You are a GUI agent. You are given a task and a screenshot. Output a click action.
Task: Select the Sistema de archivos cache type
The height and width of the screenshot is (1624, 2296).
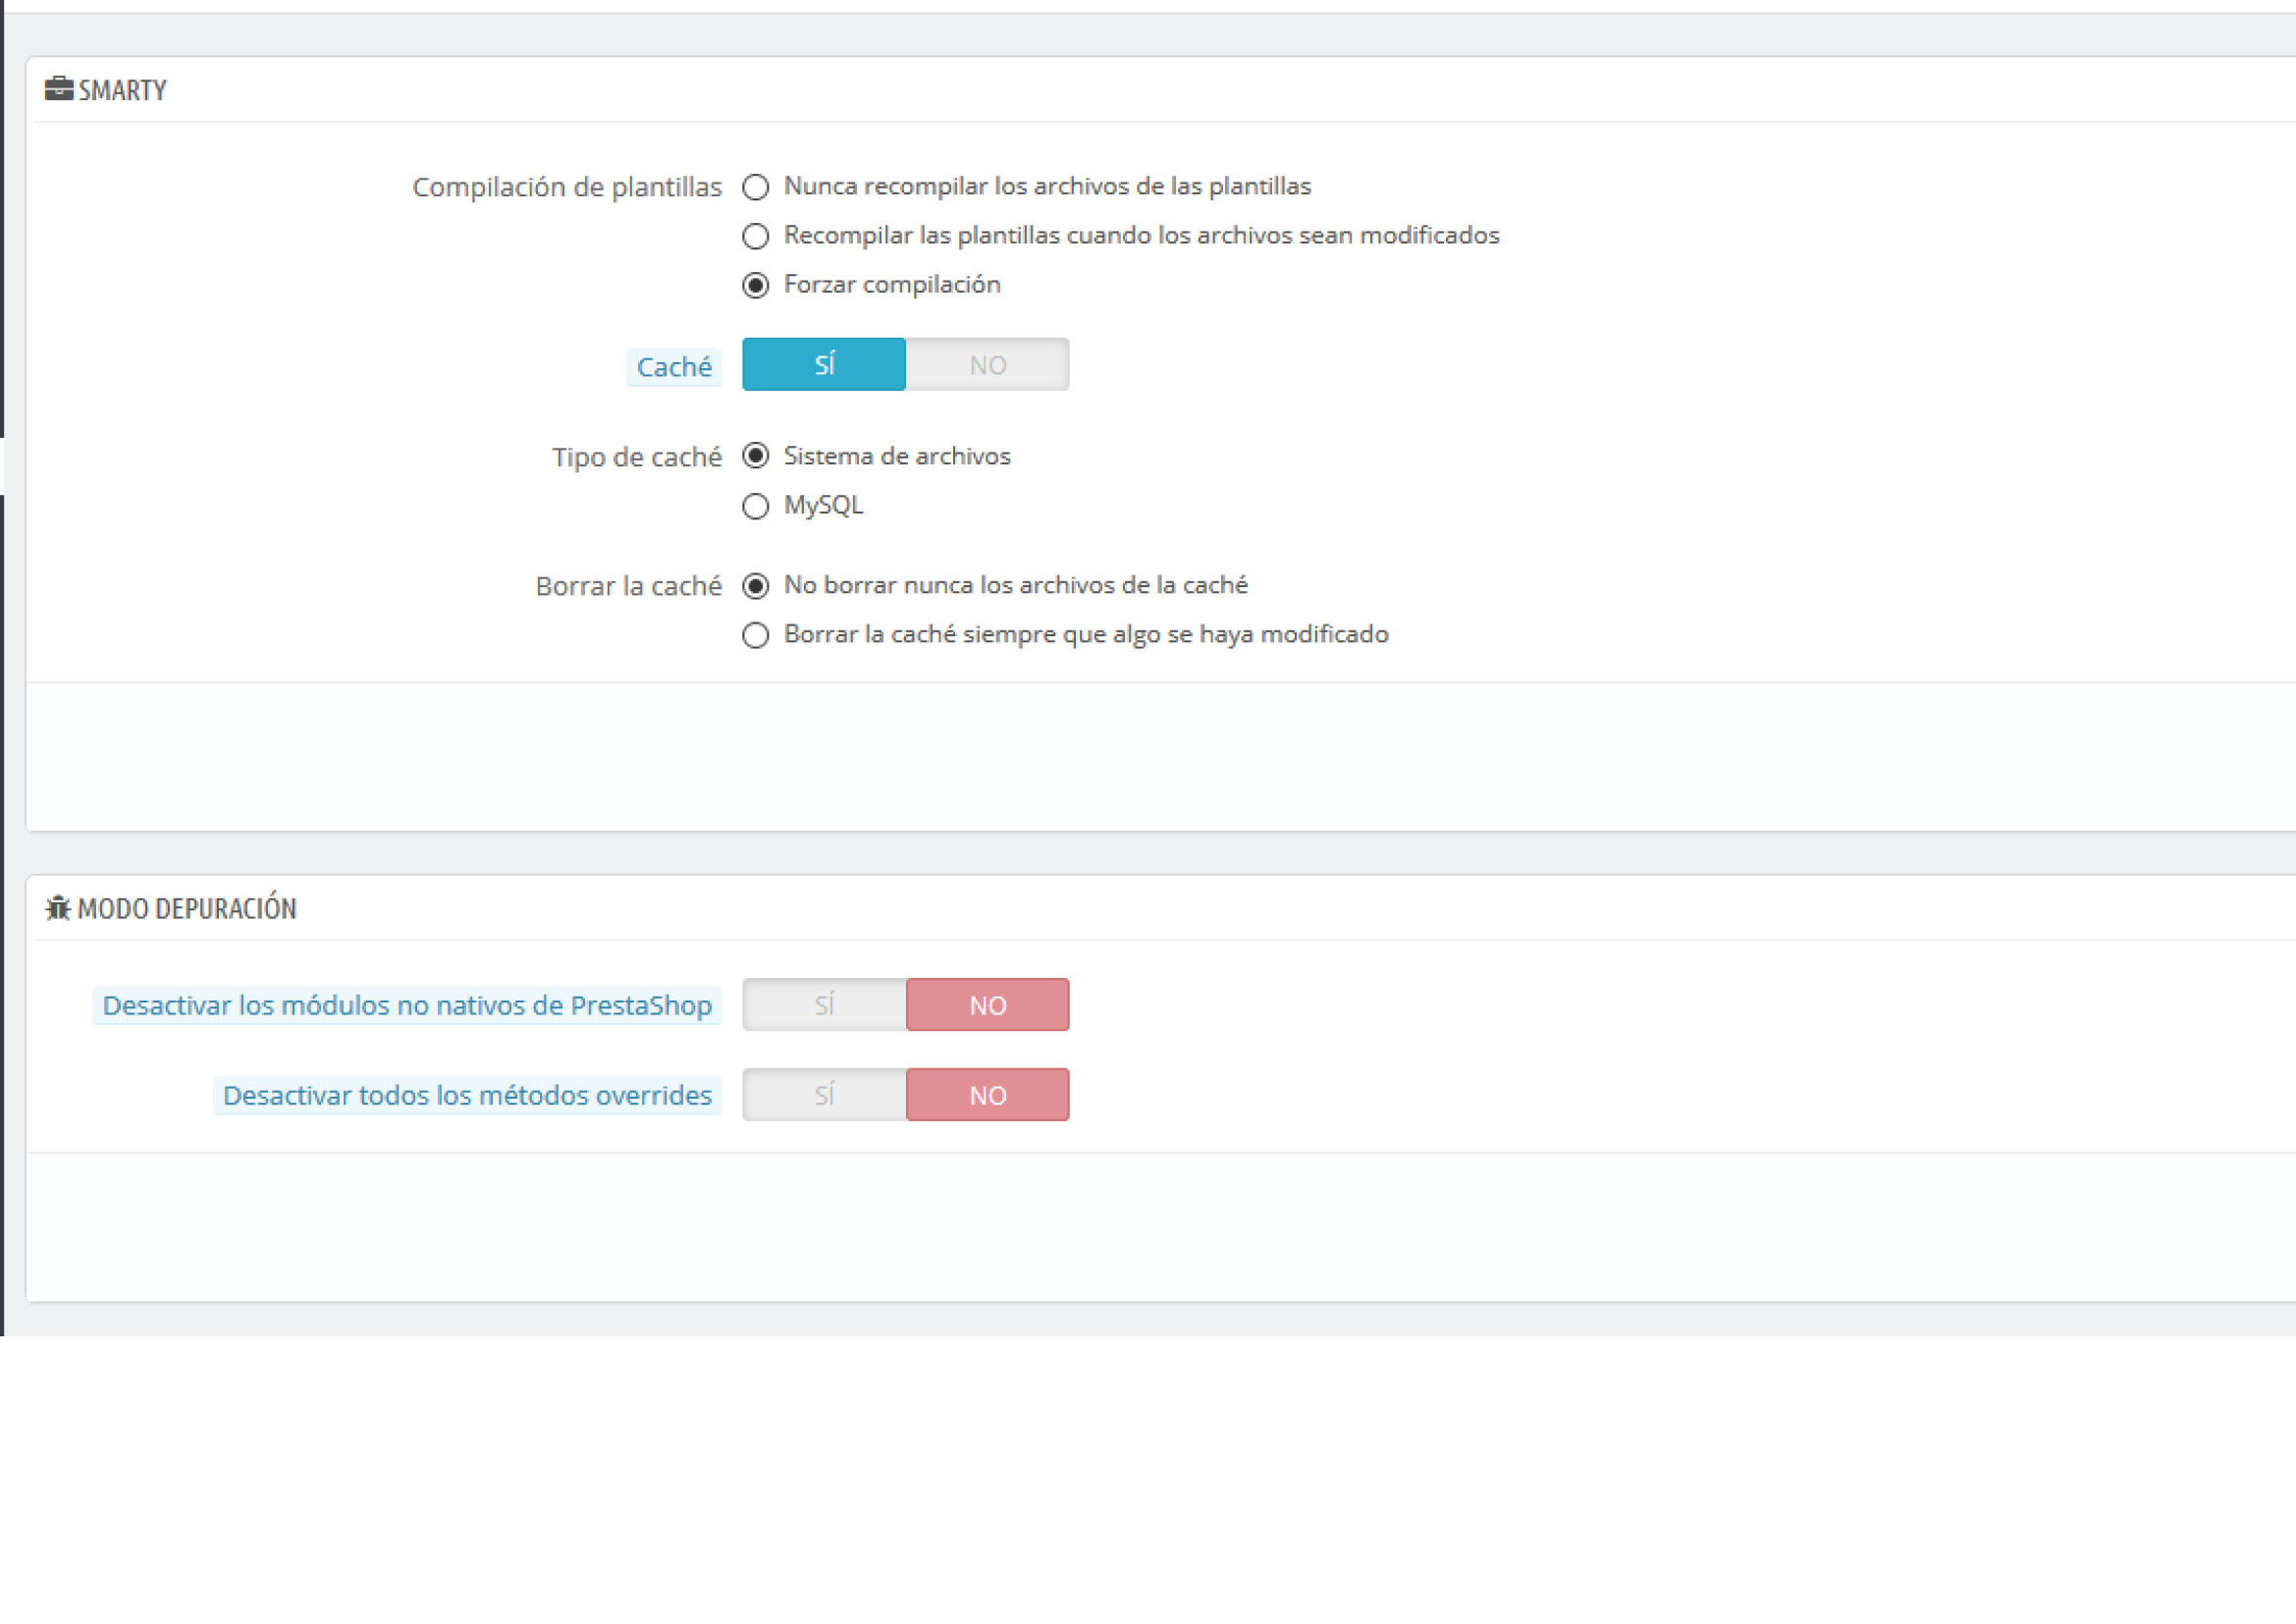(756, 456)
